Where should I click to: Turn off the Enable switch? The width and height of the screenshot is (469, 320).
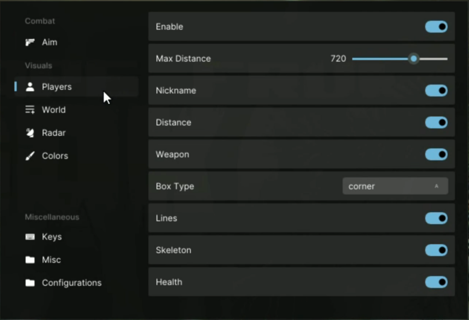click(436, 27)
